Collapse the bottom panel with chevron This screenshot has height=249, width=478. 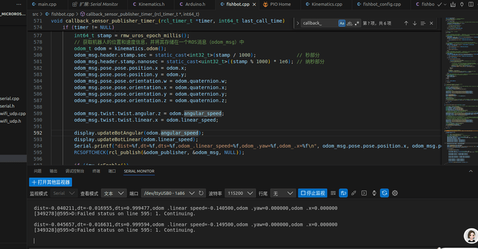pyautogui.click(x=470, y=171)
